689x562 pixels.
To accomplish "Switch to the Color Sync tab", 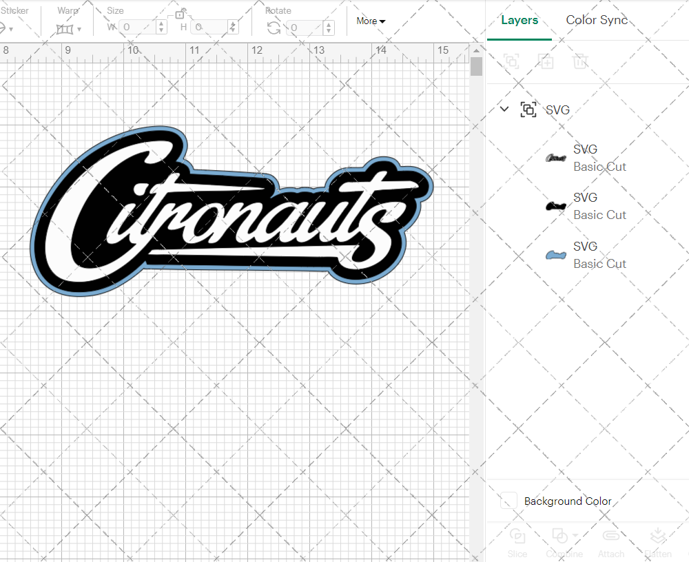I will (x=597, y=20).
